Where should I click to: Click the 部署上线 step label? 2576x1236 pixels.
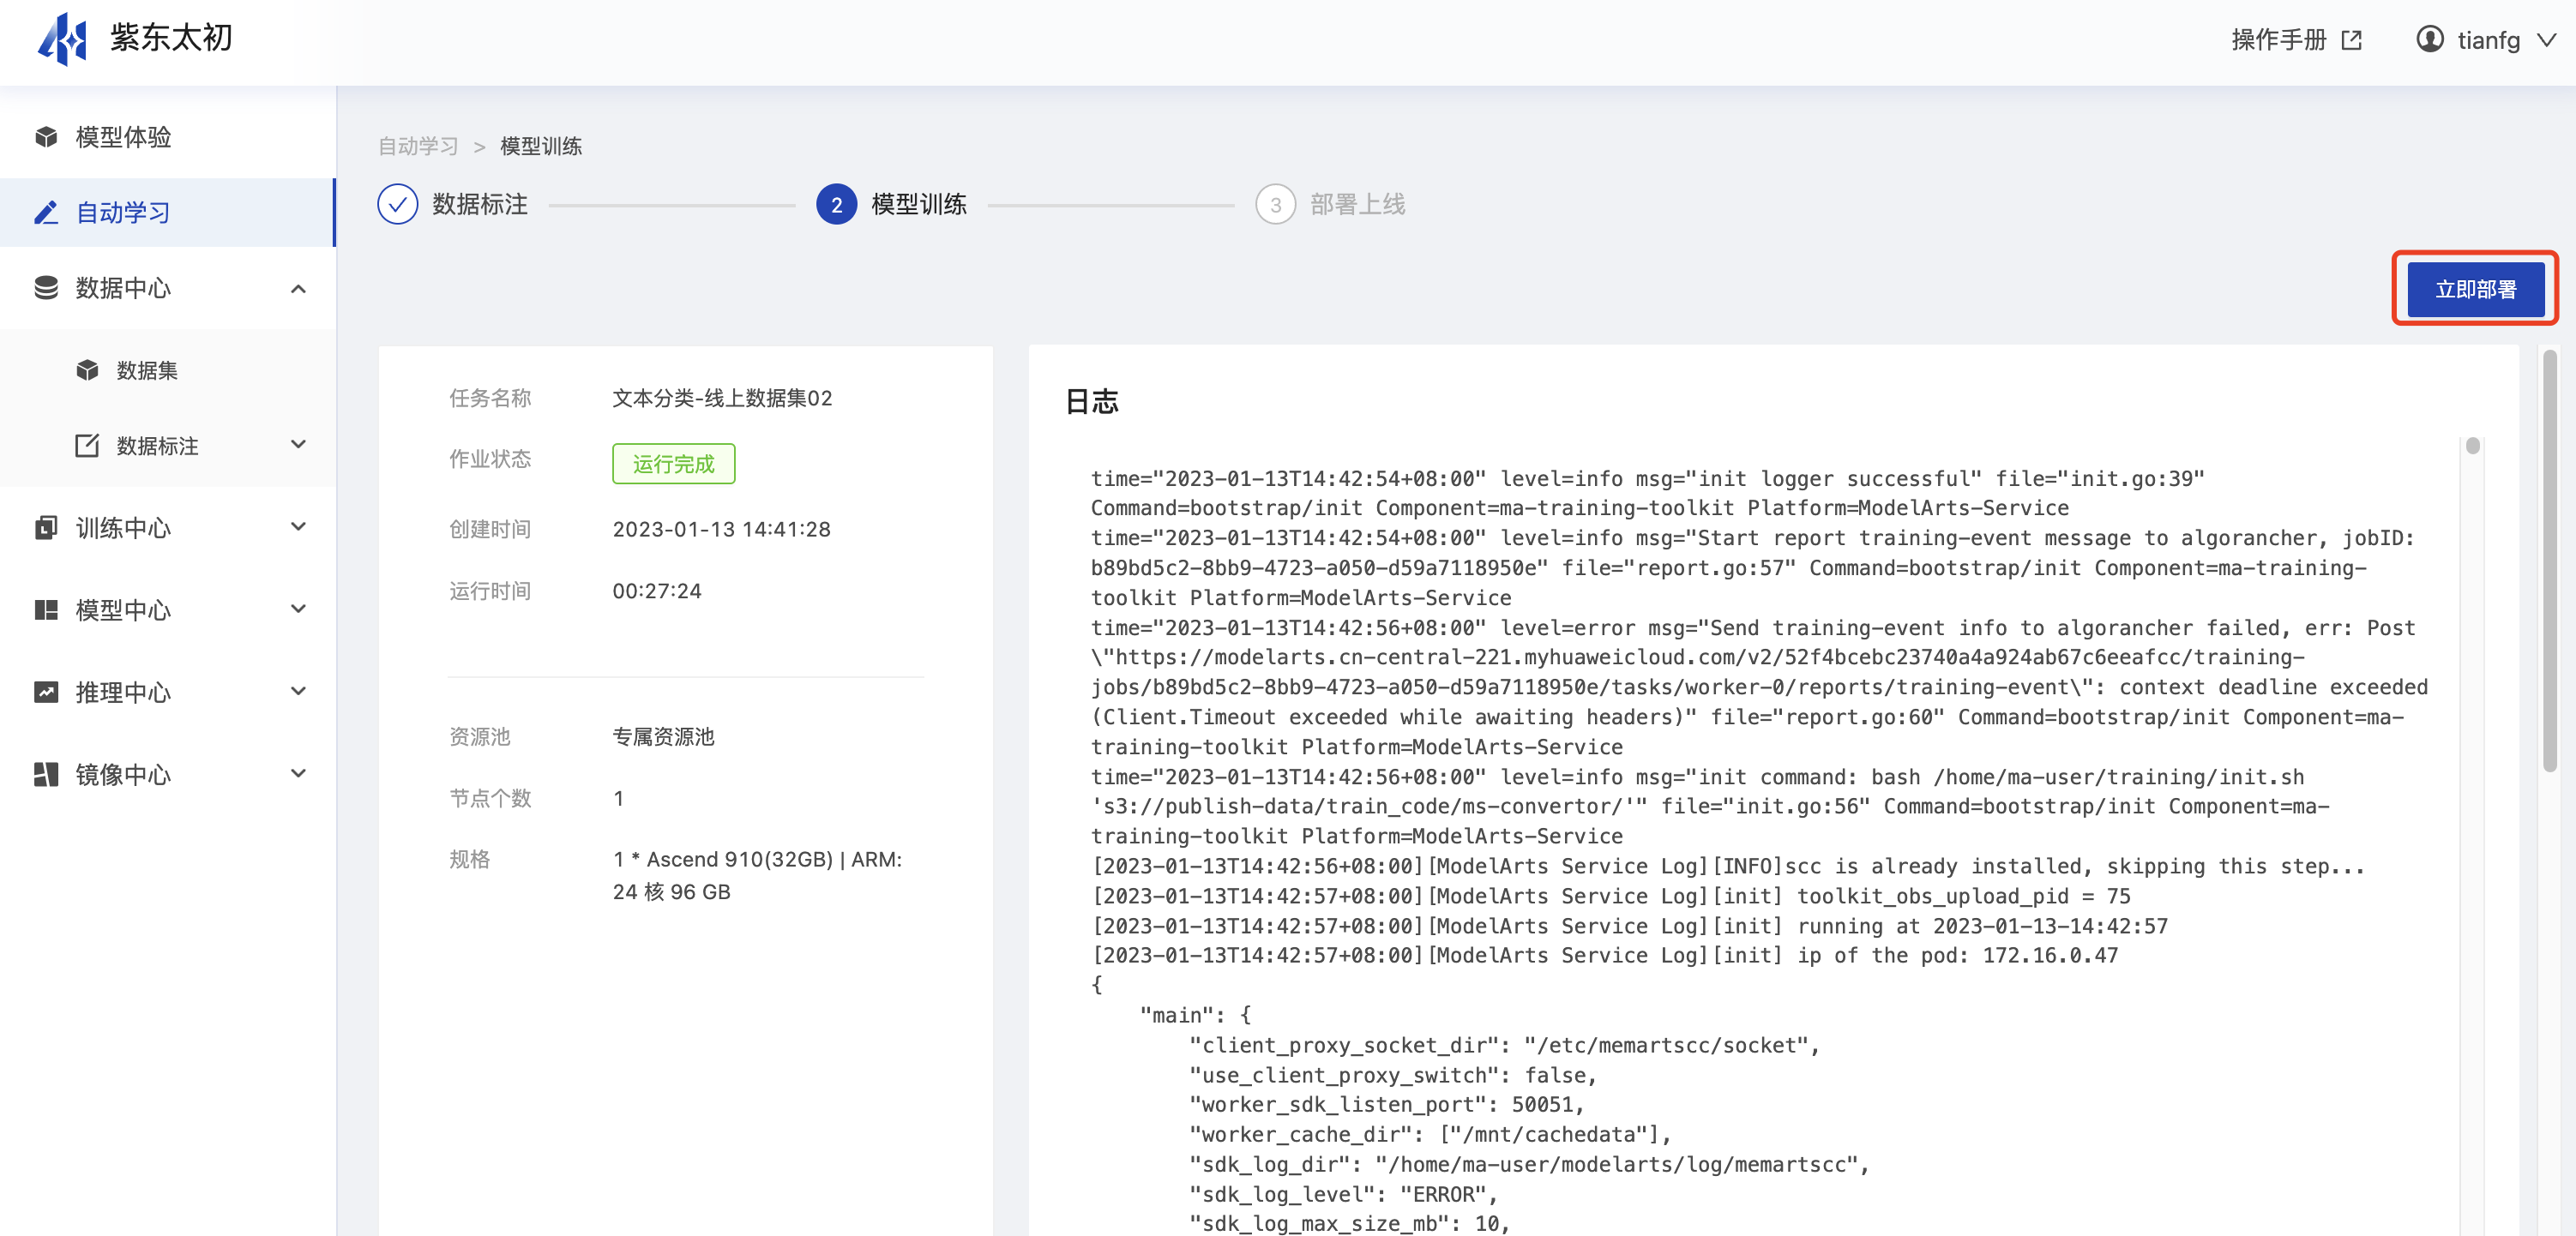[1358, 204]
